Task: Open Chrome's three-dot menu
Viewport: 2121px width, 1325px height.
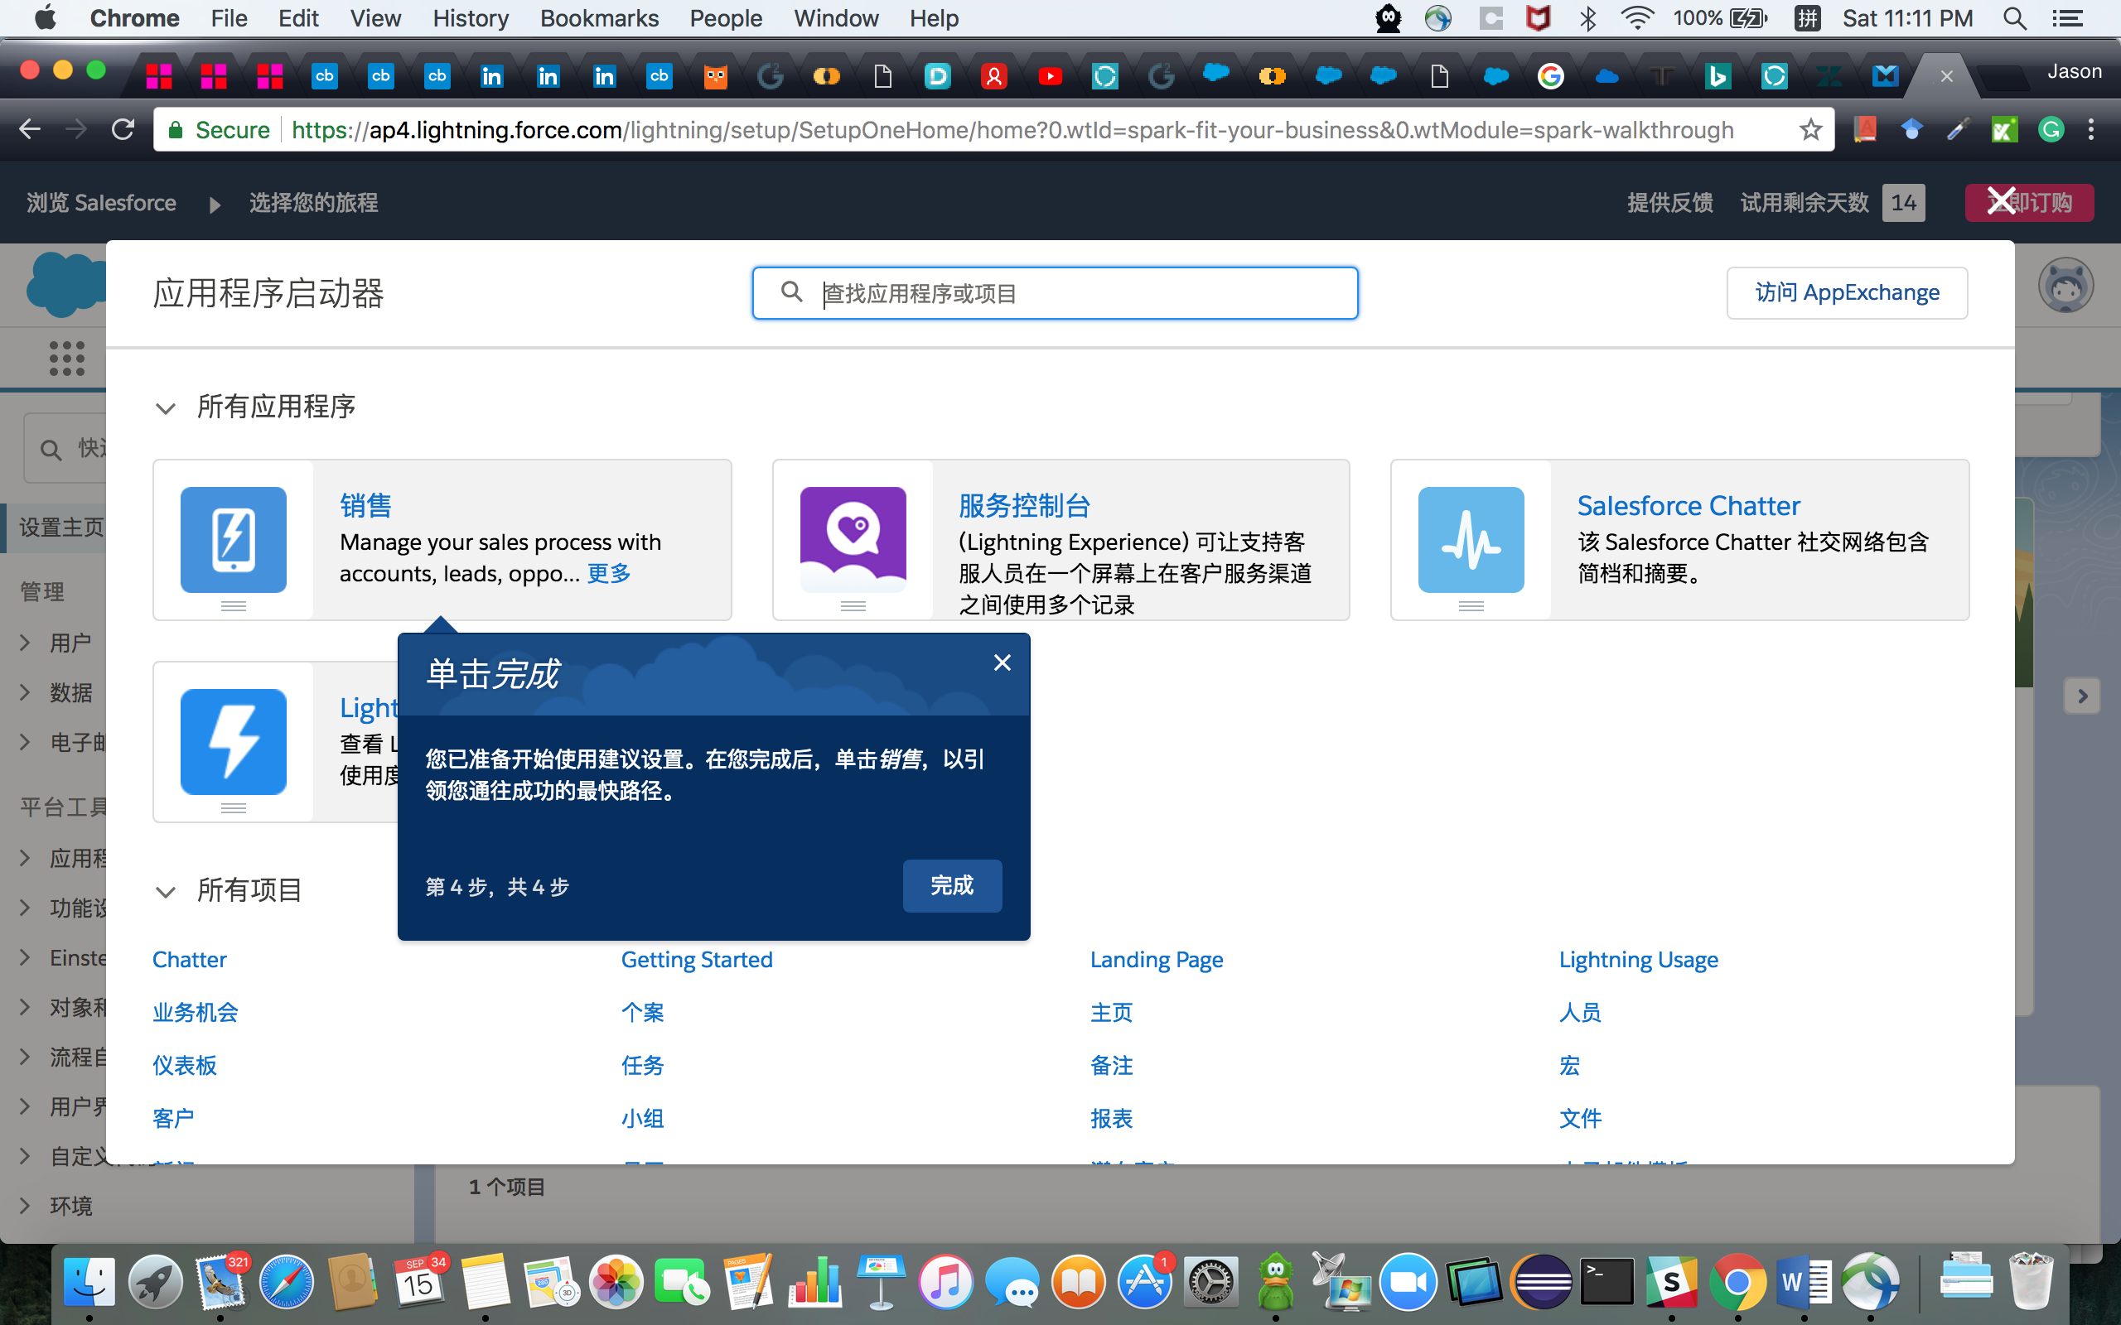Action: [x=2091, y=130]
